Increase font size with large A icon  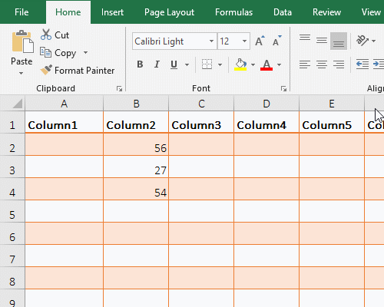click(260, 41)
